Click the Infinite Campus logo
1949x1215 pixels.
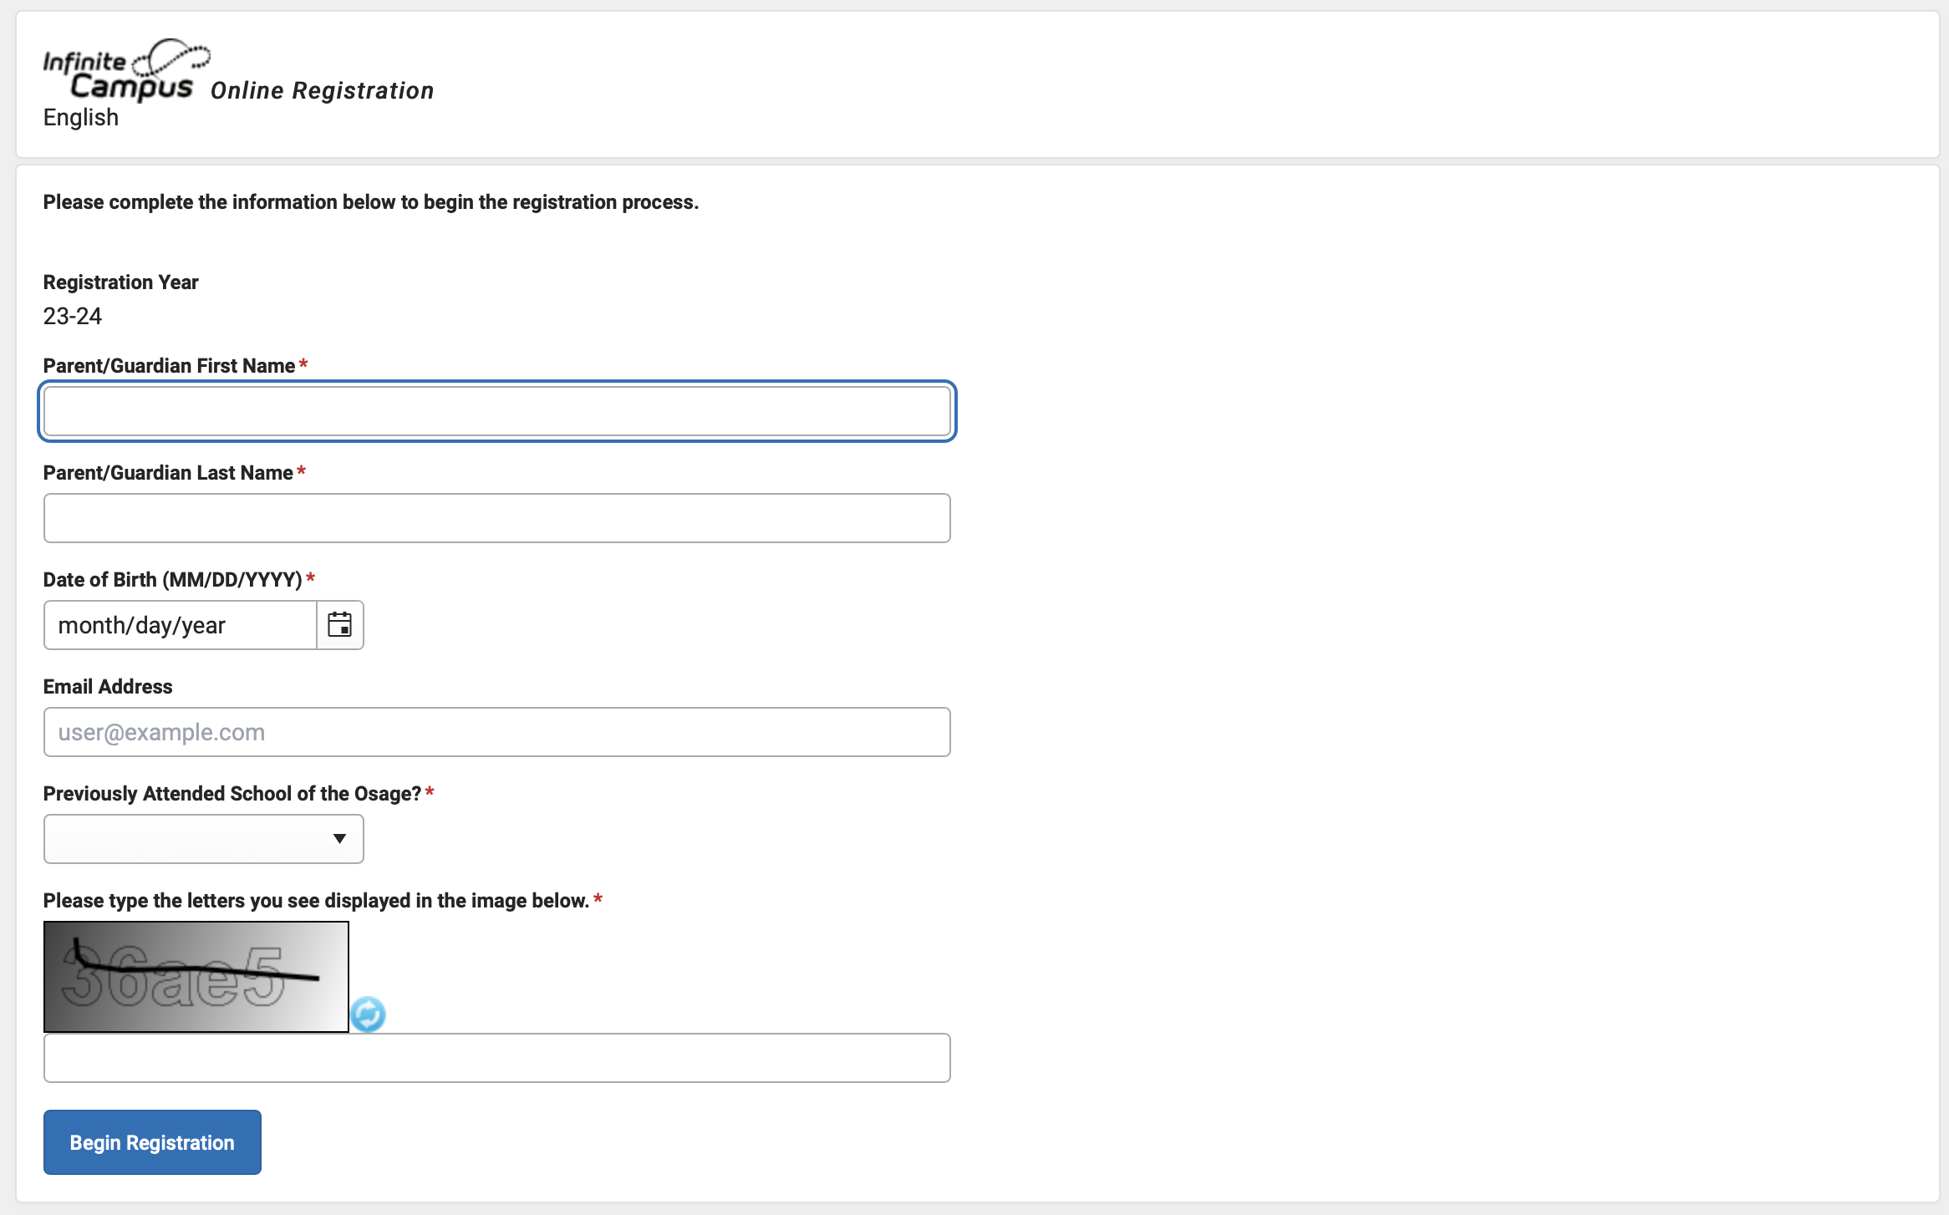pyautogui.click(x=125, y=70)
